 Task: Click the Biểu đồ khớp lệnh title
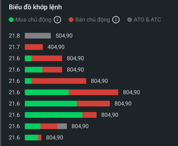point(35,7)
